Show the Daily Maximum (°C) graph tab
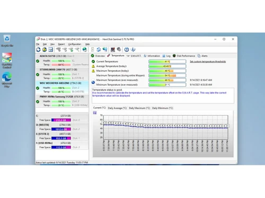Viewport: 265px width, 198px height. click(x=139, y=108)
